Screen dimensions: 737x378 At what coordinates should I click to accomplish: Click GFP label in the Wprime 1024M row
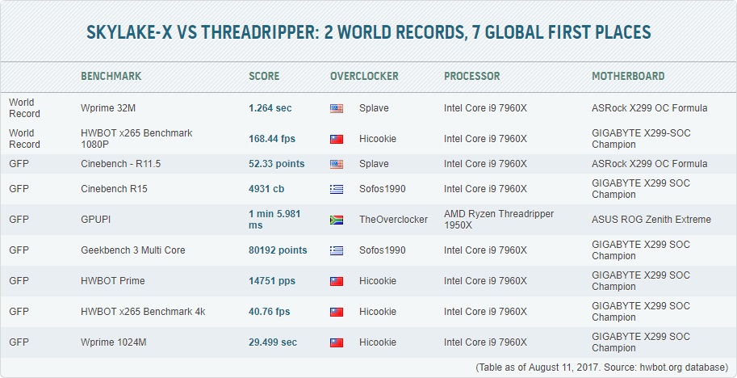(19, 342)
